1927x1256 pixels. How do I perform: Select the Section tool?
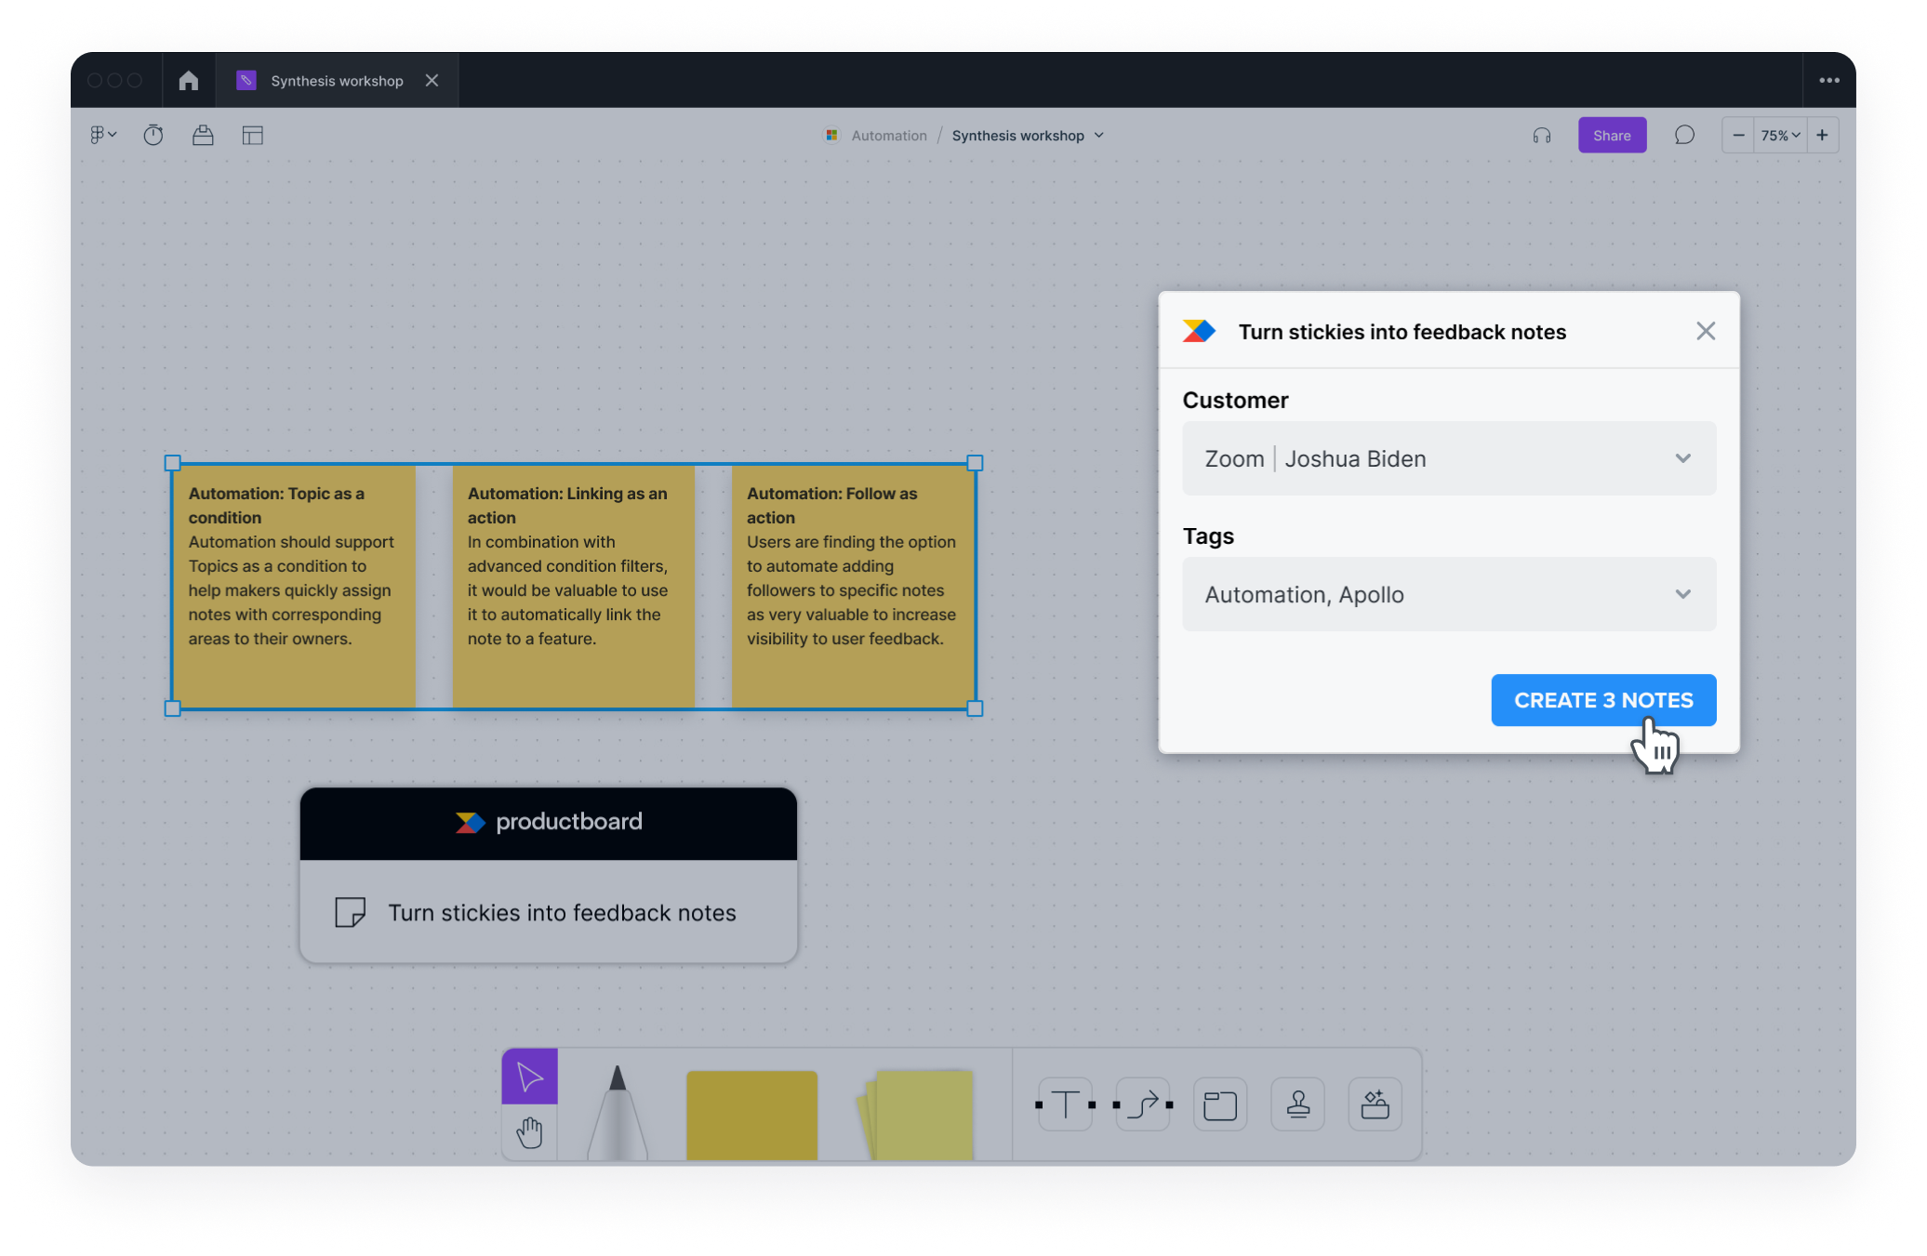(1220, 1104)
